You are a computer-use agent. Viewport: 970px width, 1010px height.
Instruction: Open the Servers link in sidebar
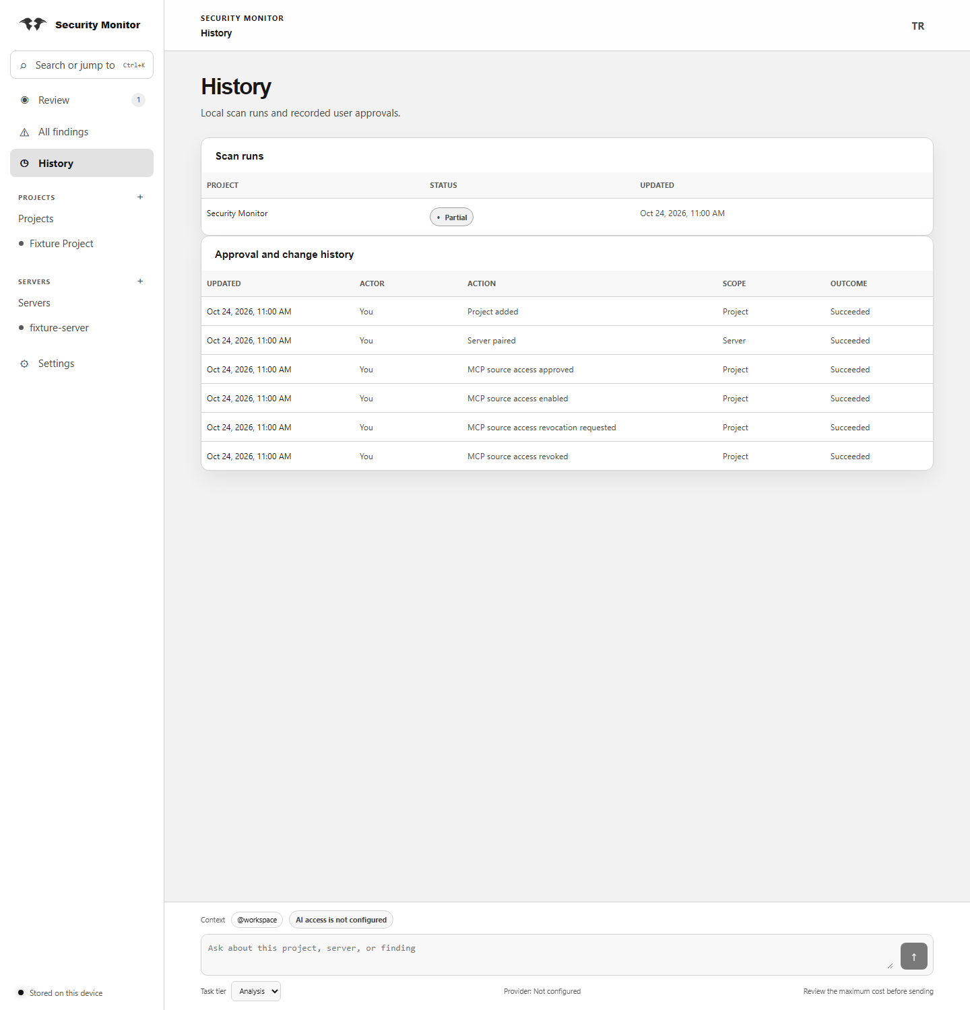(34, 303)
